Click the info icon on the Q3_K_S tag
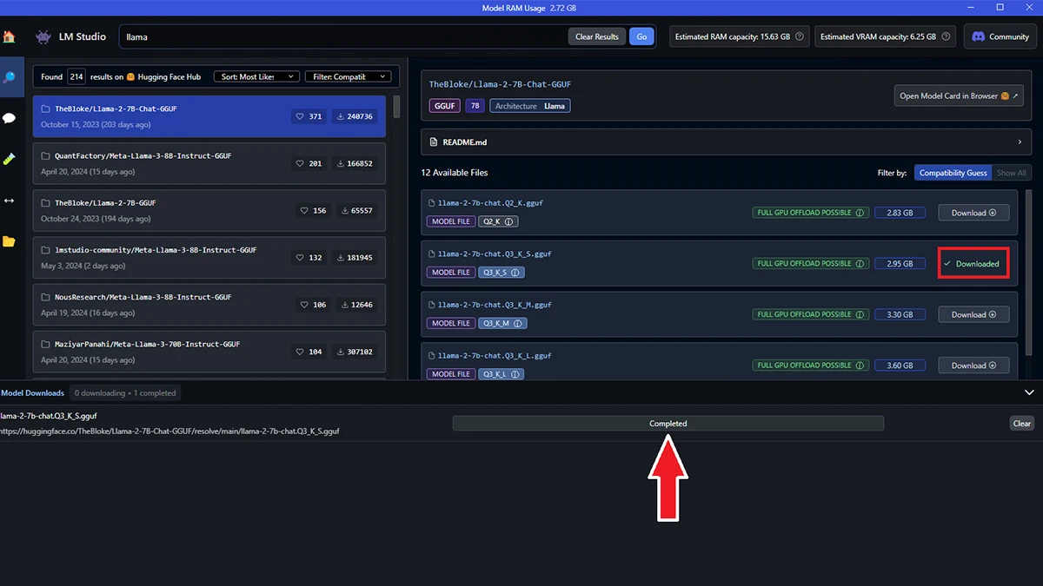1043x586 pixels. [x=516, y=273]
